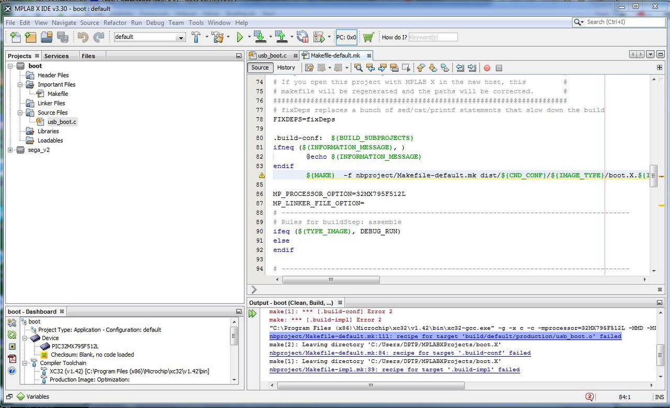This screenshot has width=670, height=408.
Task: Collapse the Source Files folder
Action: tap(20, 113)
